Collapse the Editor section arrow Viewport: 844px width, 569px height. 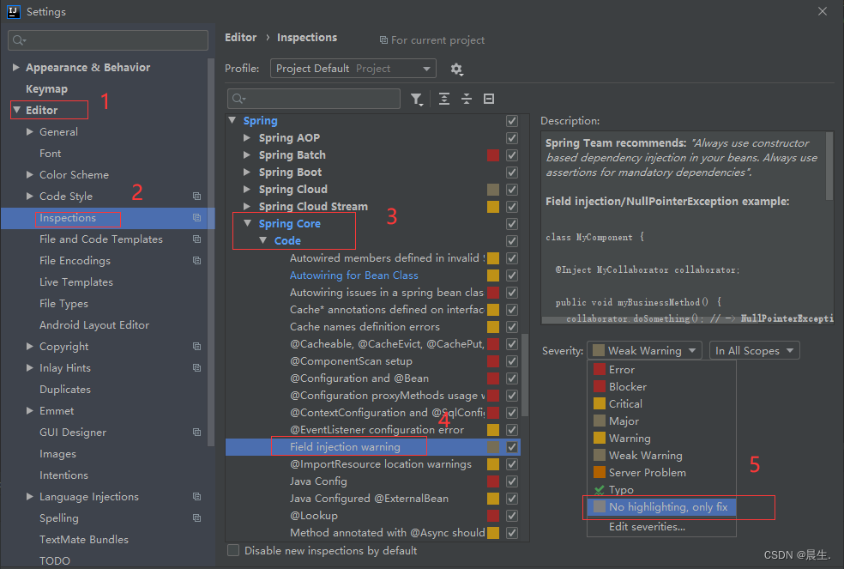pos(16,110)
